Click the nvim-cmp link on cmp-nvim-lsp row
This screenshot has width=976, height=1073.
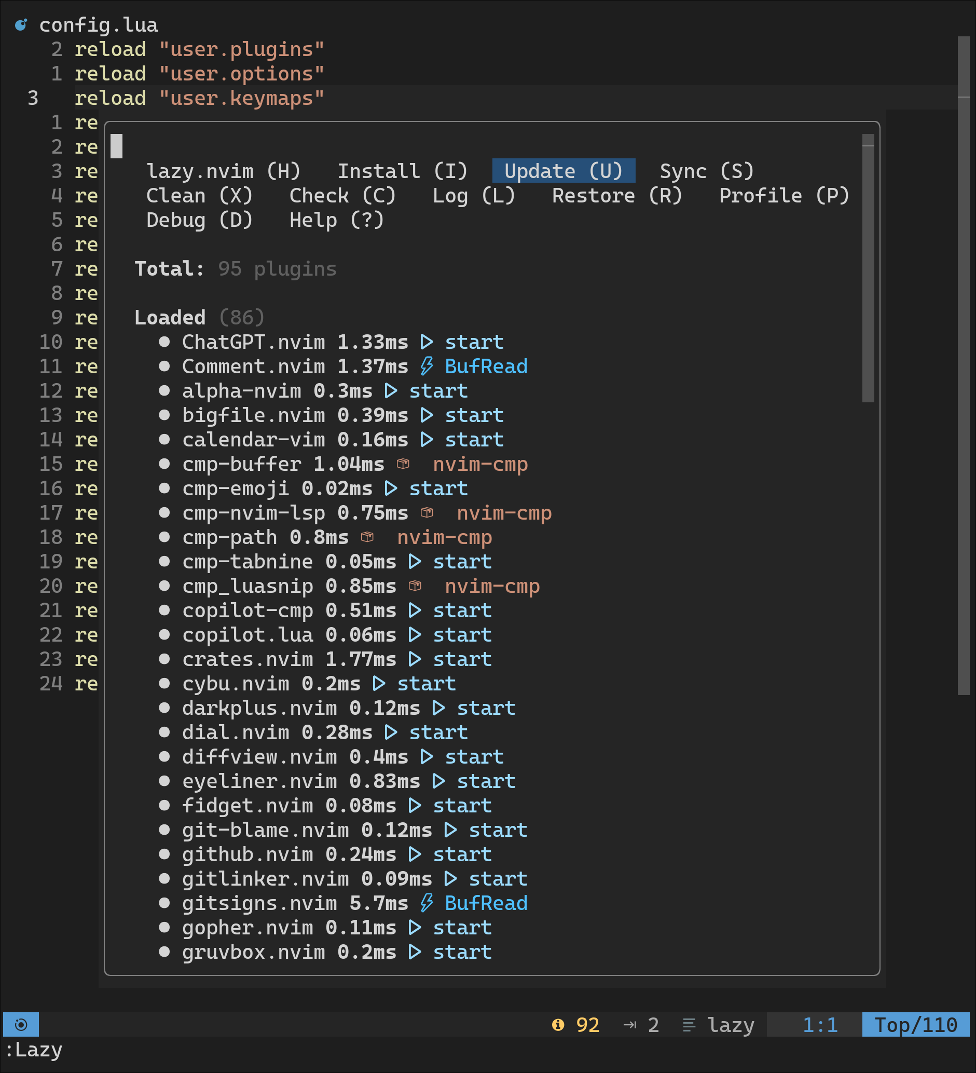tap(504, 512)
